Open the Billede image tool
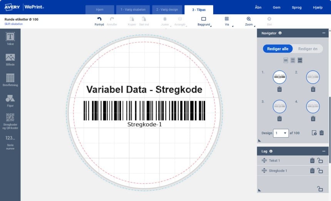 click(10, 59)
